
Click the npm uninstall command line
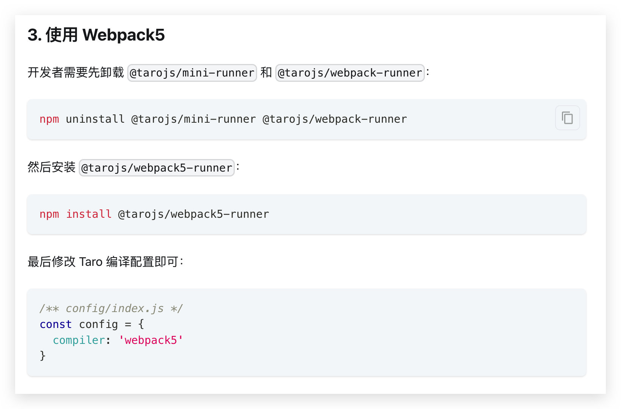click(223, 119)
